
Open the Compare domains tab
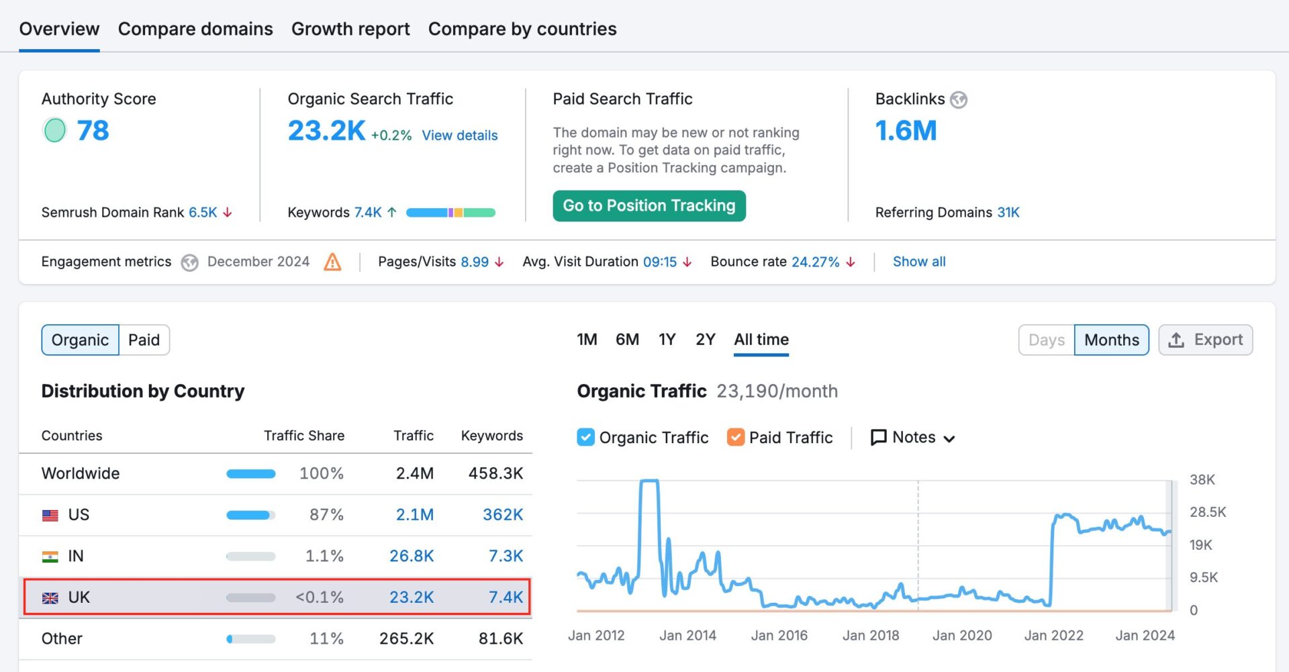(x=195, y=29)
